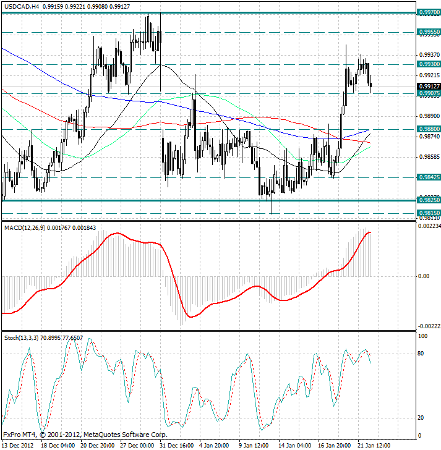The image size is (441, 450).
Task: Click the current price 0.99127 label
Action: [x=429, y=86]
